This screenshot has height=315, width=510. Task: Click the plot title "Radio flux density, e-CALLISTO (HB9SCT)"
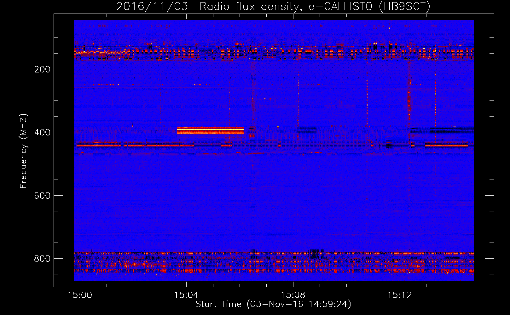315,6
